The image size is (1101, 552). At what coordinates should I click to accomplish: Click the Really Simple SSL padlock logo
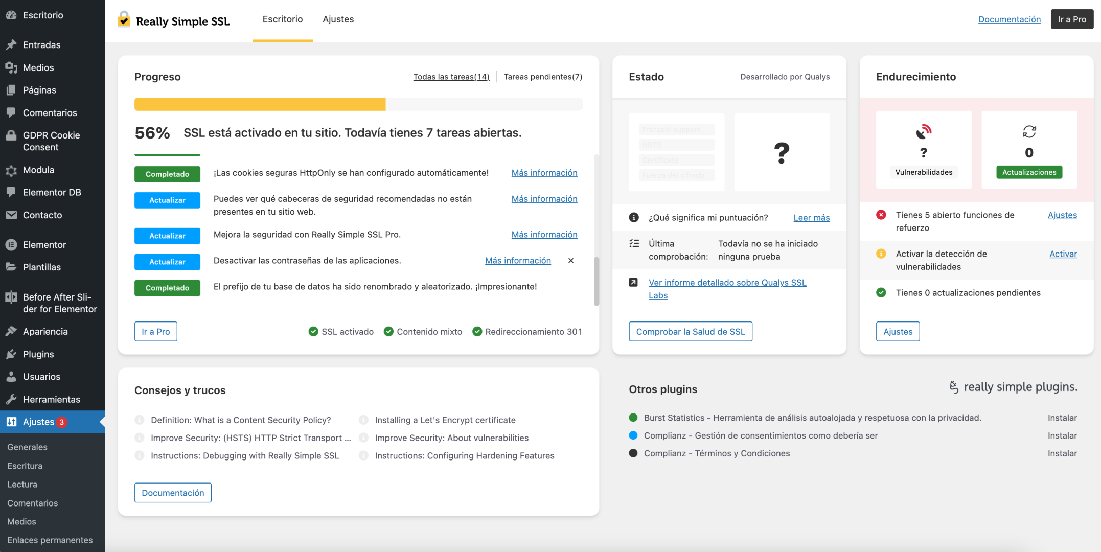(x=124, y=19)
